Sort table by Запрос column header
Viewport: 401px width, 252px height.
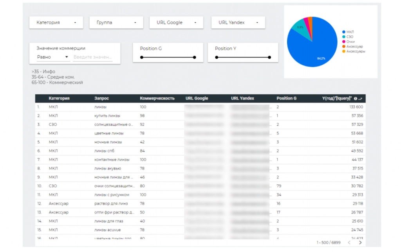tap(101, 98)
